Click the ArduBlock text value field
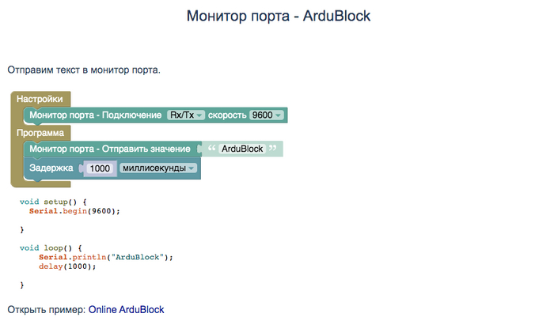The height and width of the screenshot is (321, 554). [x=242, y=149]
